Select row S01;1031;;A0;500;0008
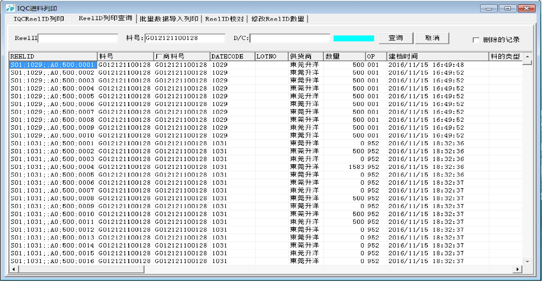The image size is (543, 284). (x=266, y=198)
